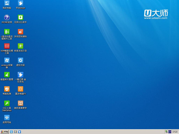The width and height of the screenshot is (179, 134).
Task: Click the 修复系统引导 boot repair icon
Action: [x=21, y=46]
